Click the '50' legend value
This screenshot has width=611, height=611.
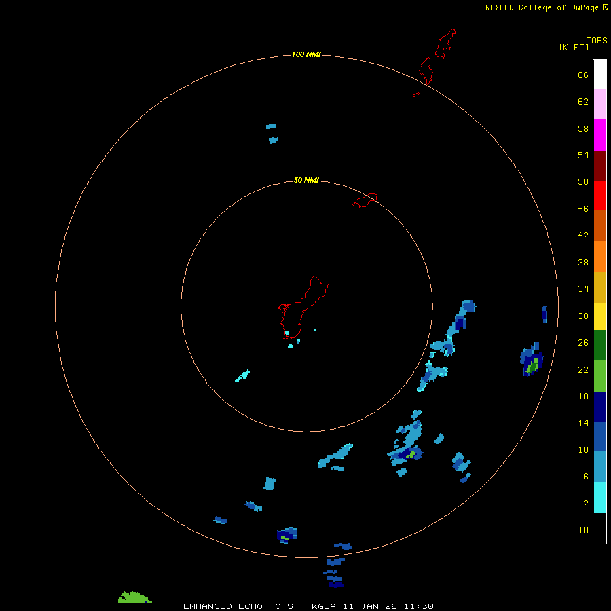[583, 182]
